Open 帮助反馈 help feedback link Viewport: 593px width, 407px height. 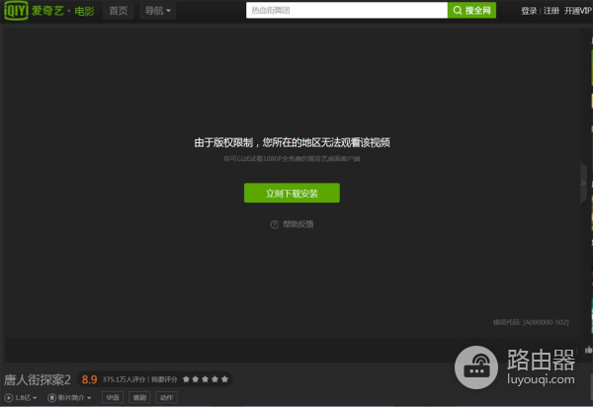[x=298, y=224]
